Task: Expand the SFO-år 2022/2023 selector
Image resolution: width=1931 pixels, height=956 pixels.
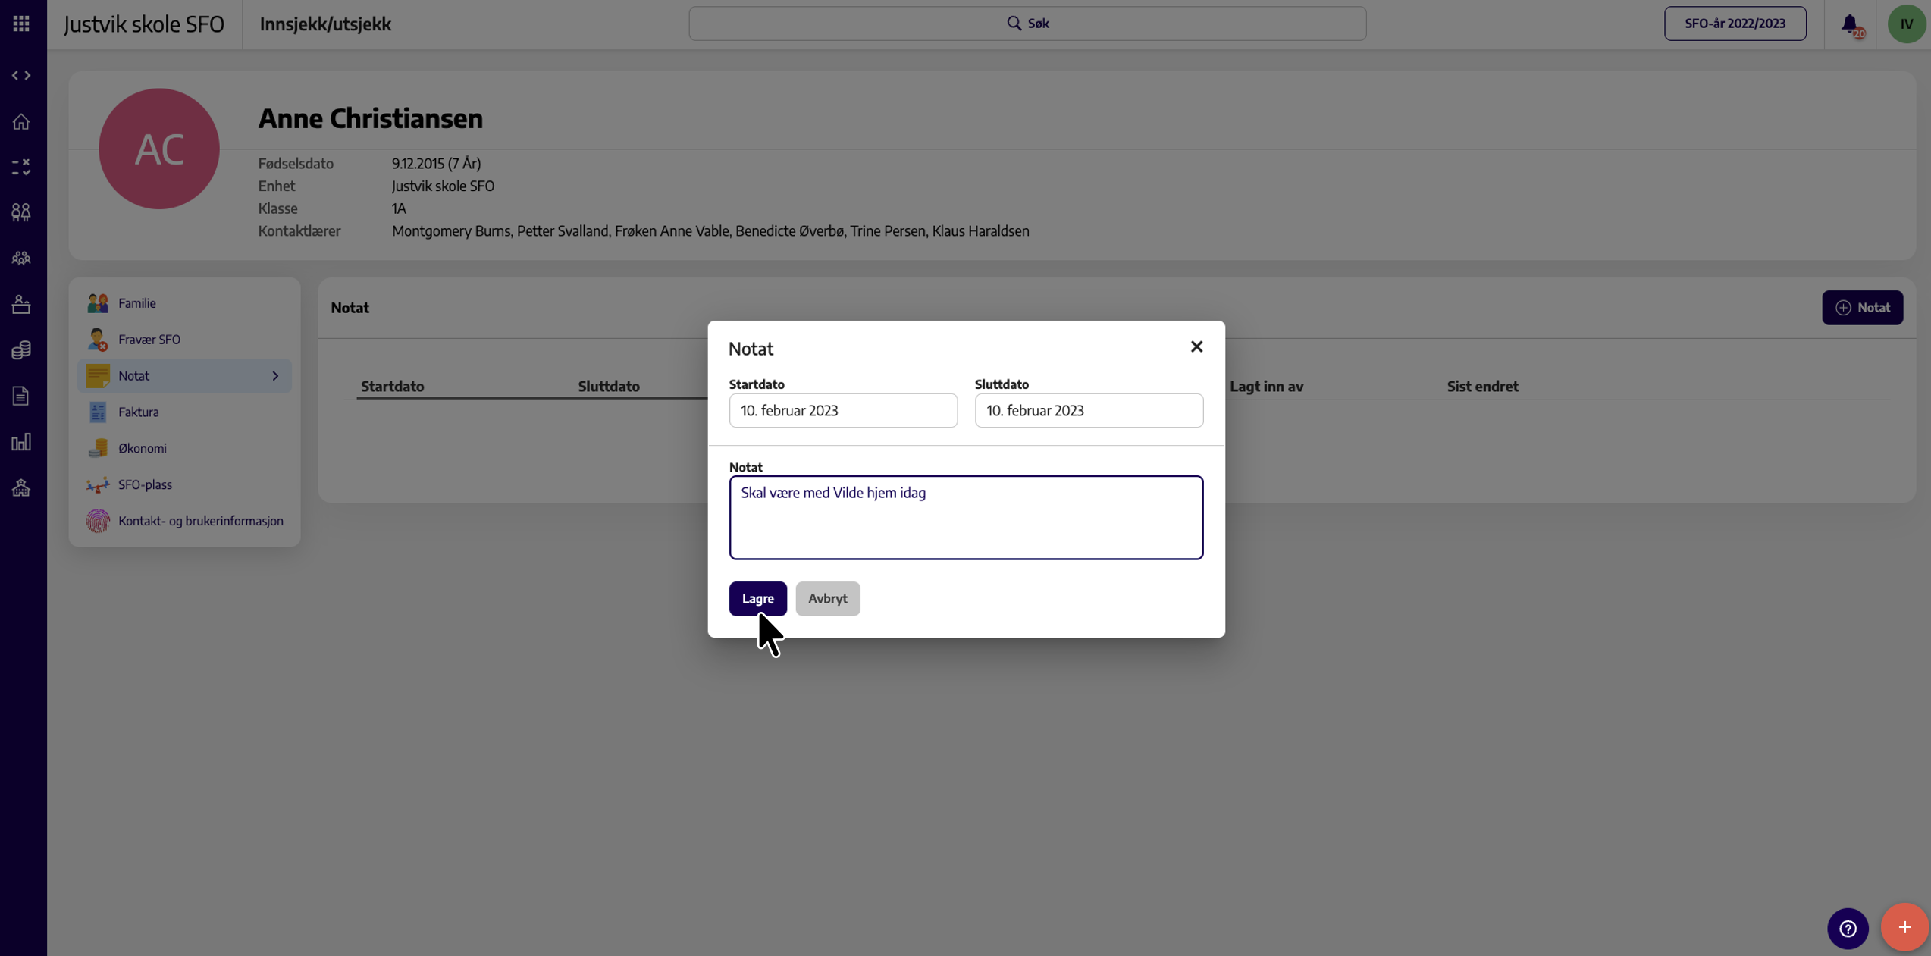Action: click(1735, 24)
